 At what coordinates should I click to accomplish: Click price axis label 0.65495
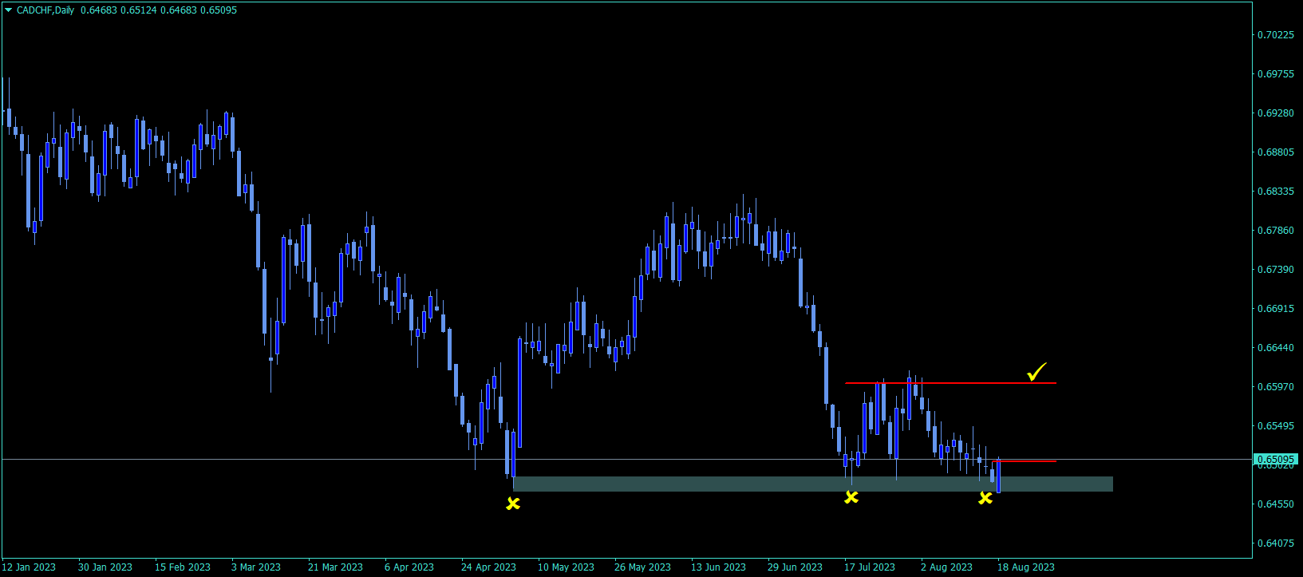1276,426
